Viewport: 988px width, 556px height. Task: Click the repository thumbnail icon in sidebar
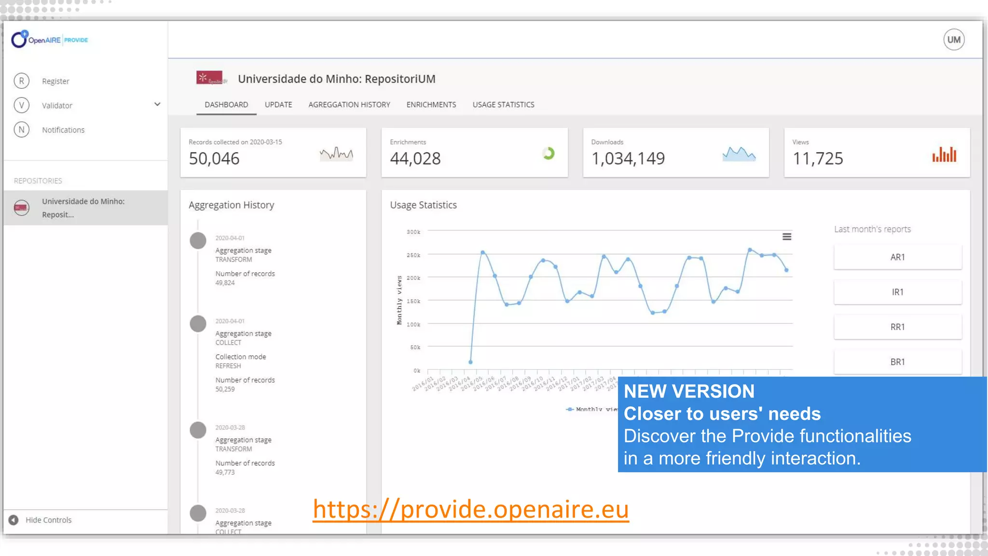(22, 208)
